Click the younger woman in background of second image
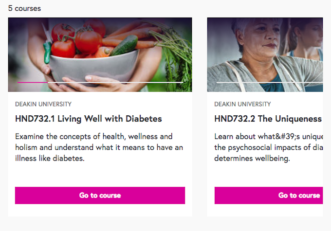The height and width of the screenshot is (231, 331). [x=306, y=39]
